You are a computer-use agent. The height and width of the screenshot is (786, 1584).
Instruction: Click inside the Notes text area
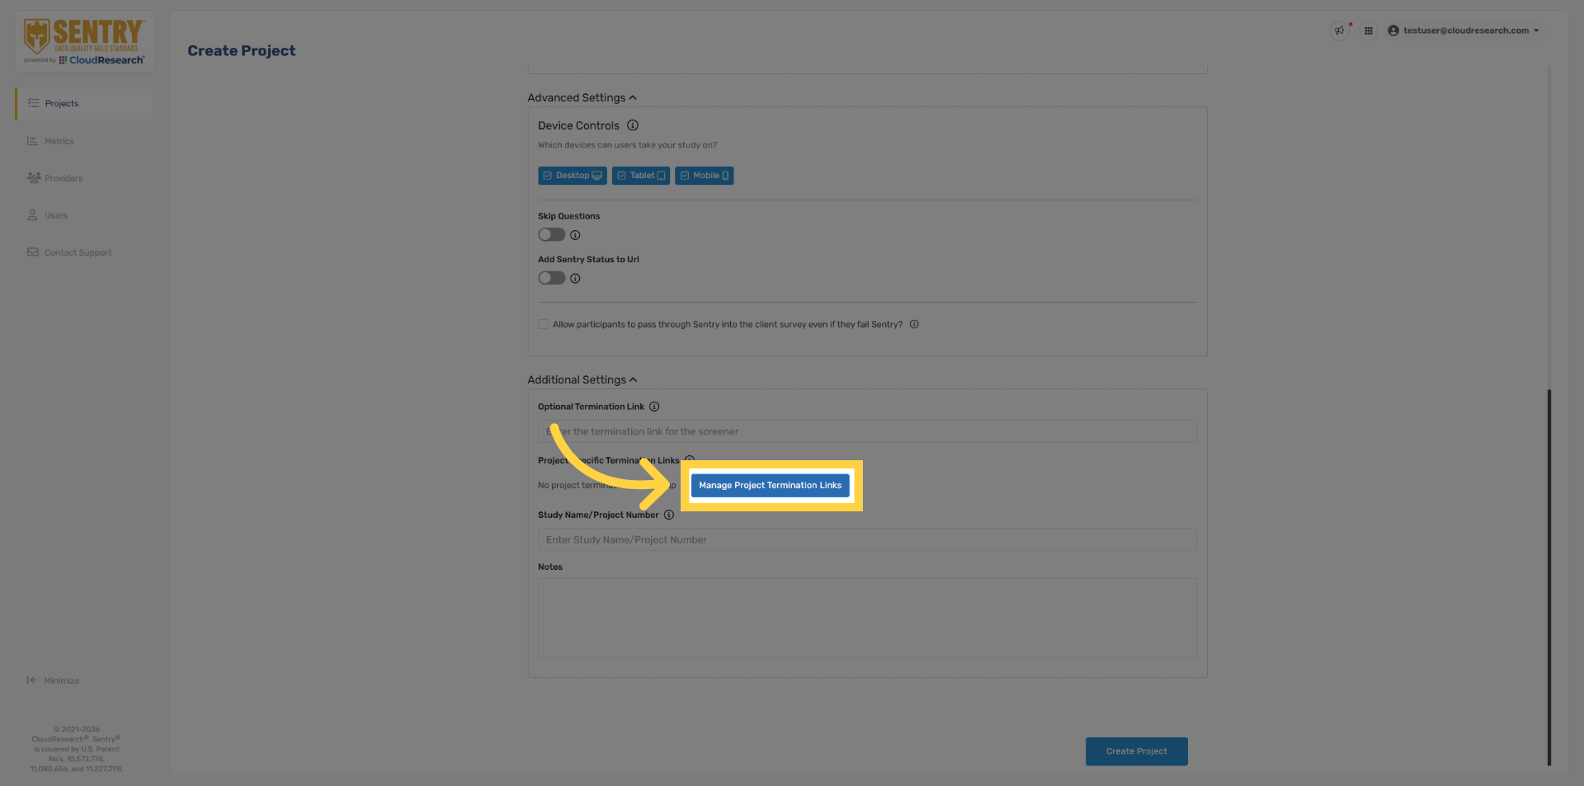pos(866,617)
